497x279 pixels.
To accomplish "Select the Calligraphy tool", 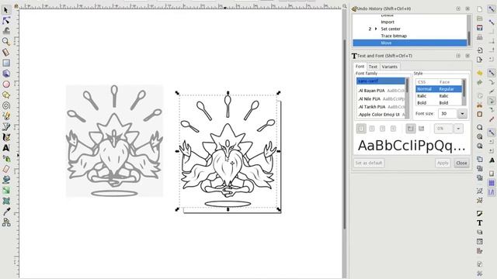I will pyautogui.click(x=6, y=137).
